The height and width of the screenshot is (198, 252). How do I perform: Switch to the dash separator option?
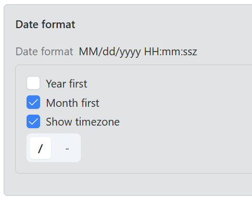[67, 148]
